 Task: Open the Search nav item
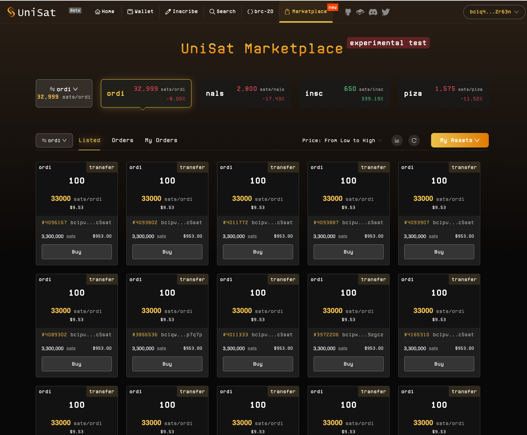pyautogui.click(x=222, y=12)
